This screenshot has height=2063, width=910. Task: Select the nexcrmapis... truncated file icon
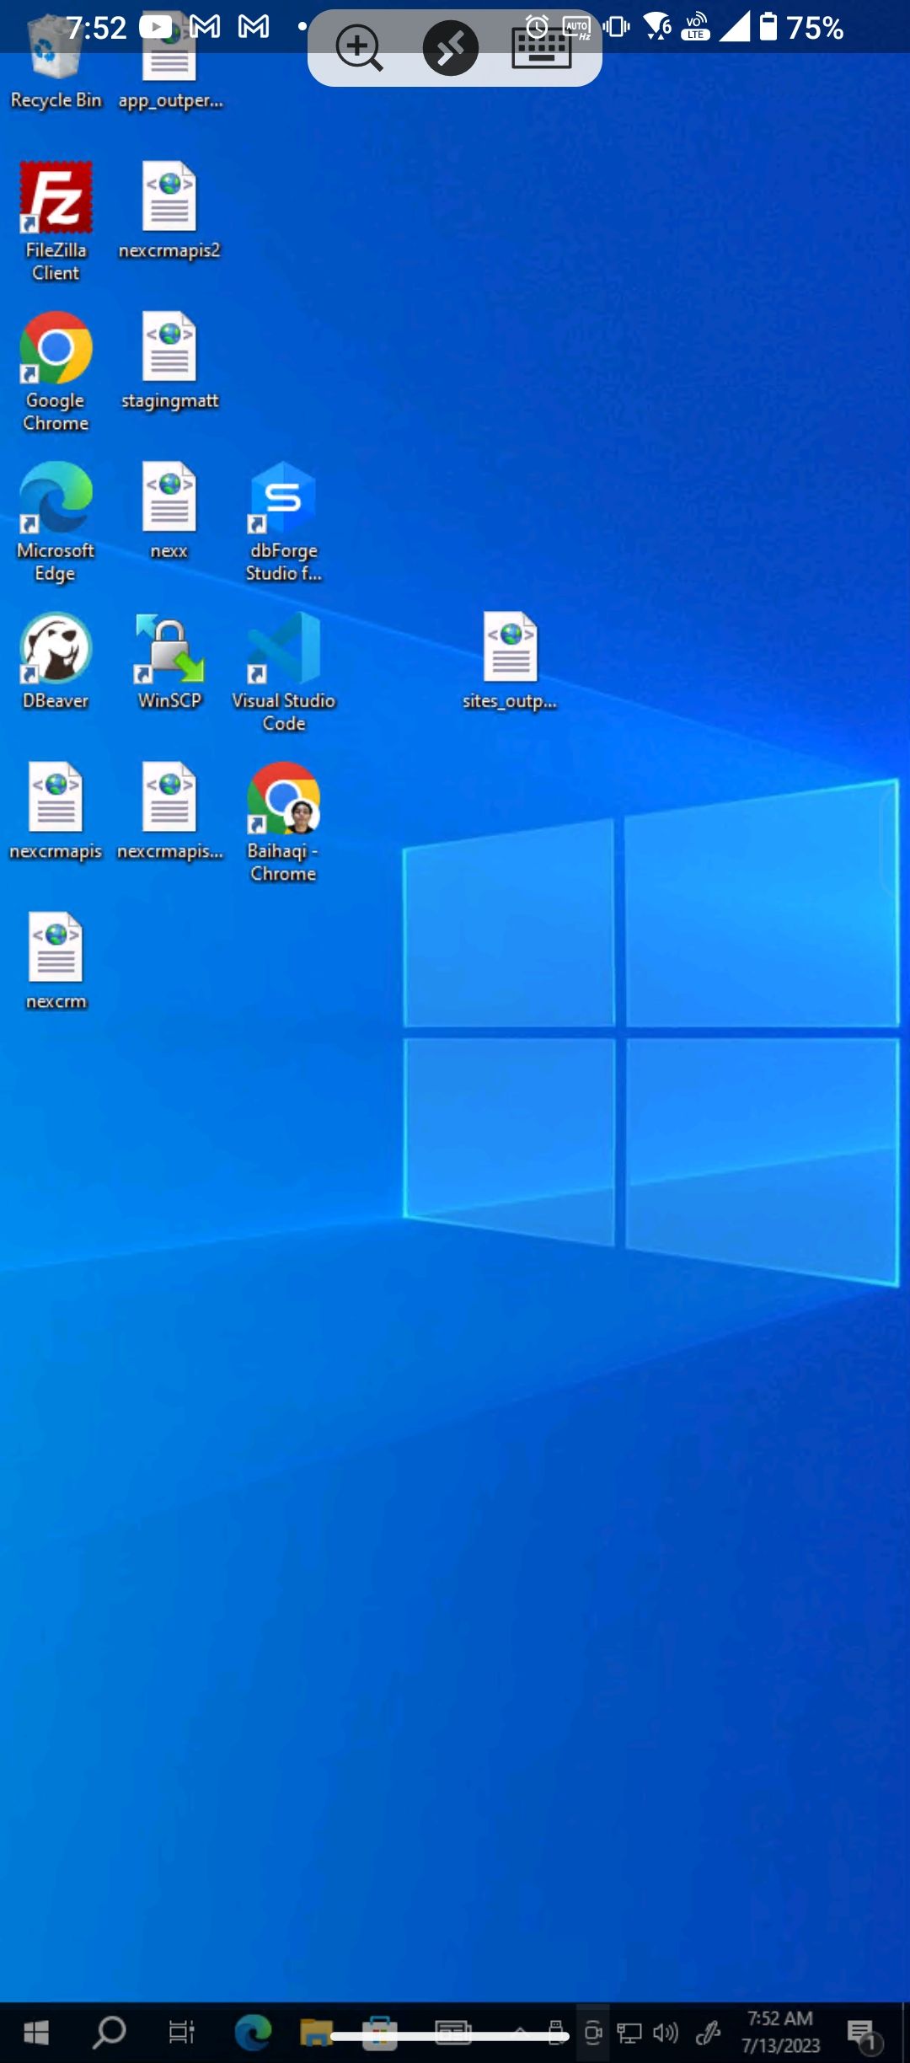click(x=169, y=811)
